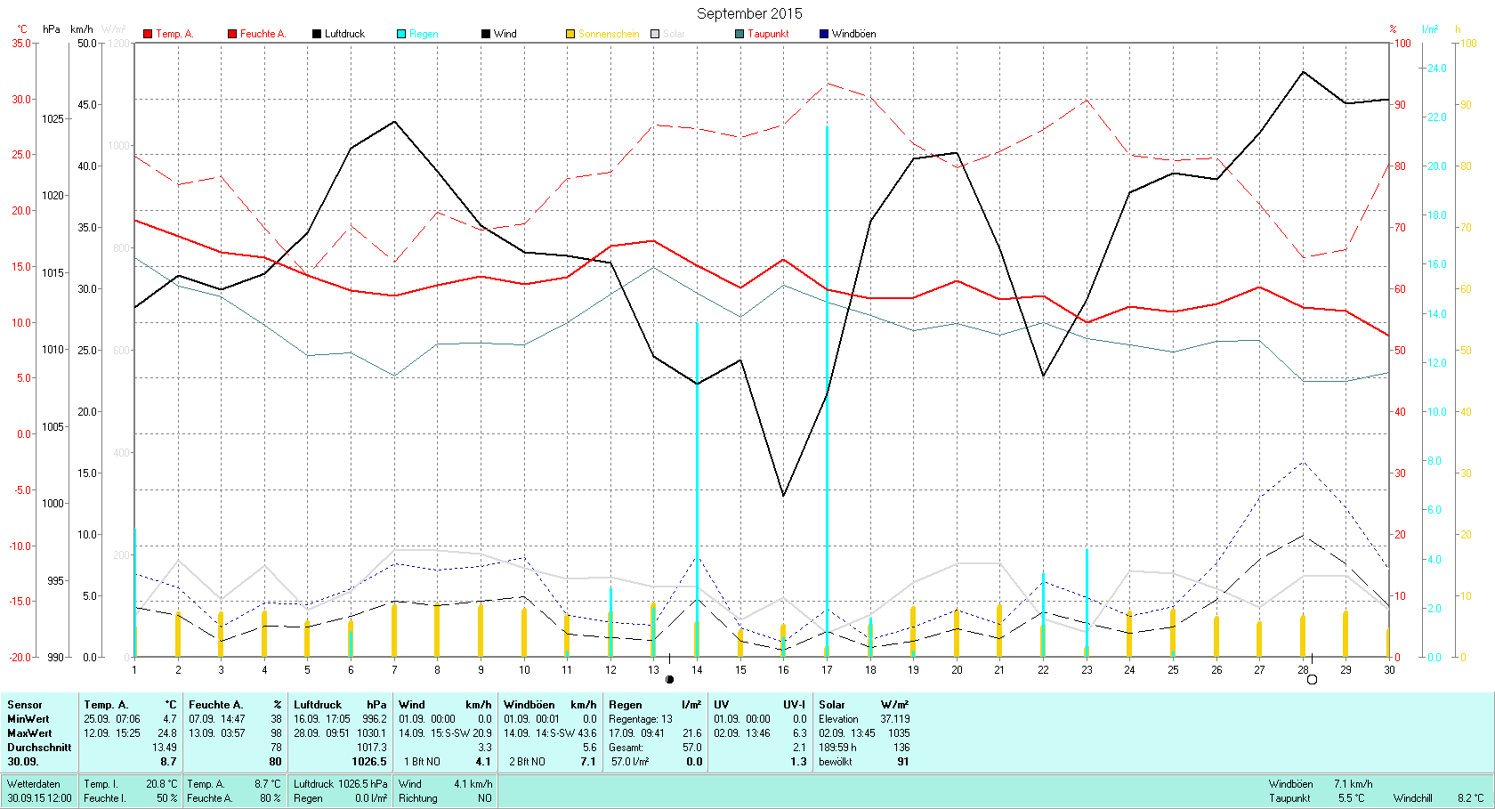Click the 'Taupunkt' legend label

click(x=768, y=34)
